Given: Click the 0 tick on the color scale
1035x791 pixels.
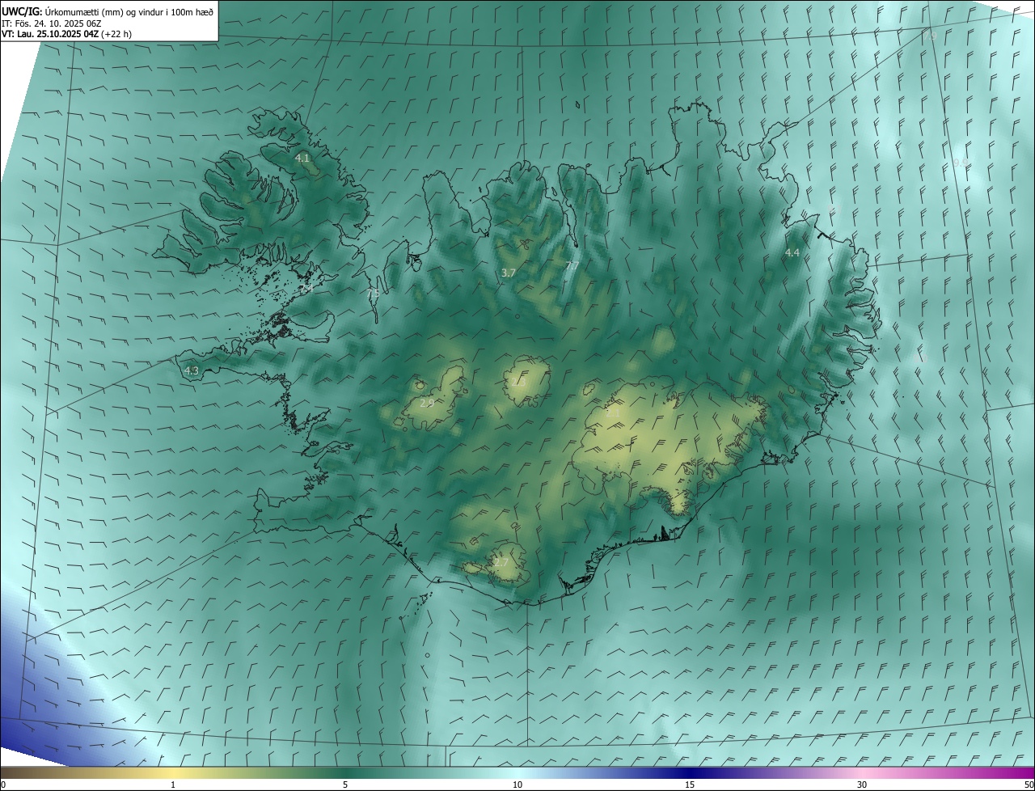Looking at the screenshot, I should click(3, 785).
